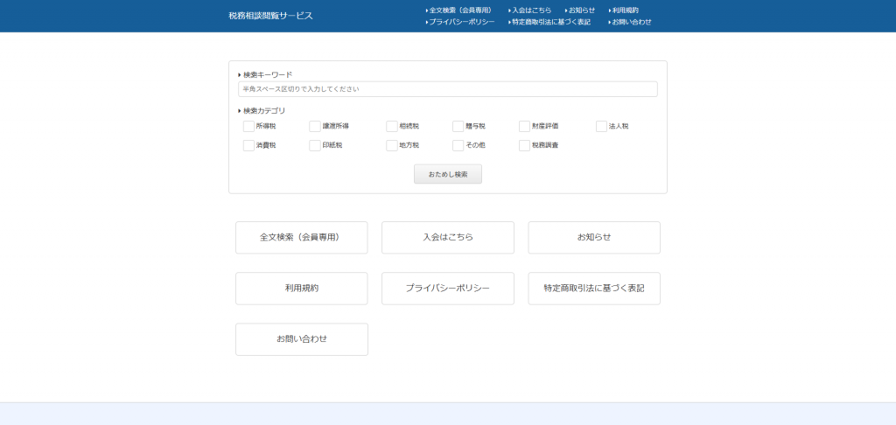This screenshot has width=896, height=425.
Task: Open the お問い合わせ large button
Action: click(302, 339)
